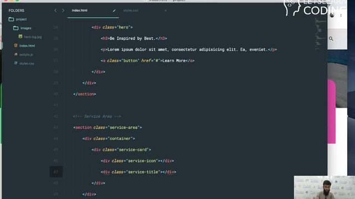Click the minimap on the right edge
The height and width of the screenshot is (199, 355).
pyautogui.click(x=320, y=34)
